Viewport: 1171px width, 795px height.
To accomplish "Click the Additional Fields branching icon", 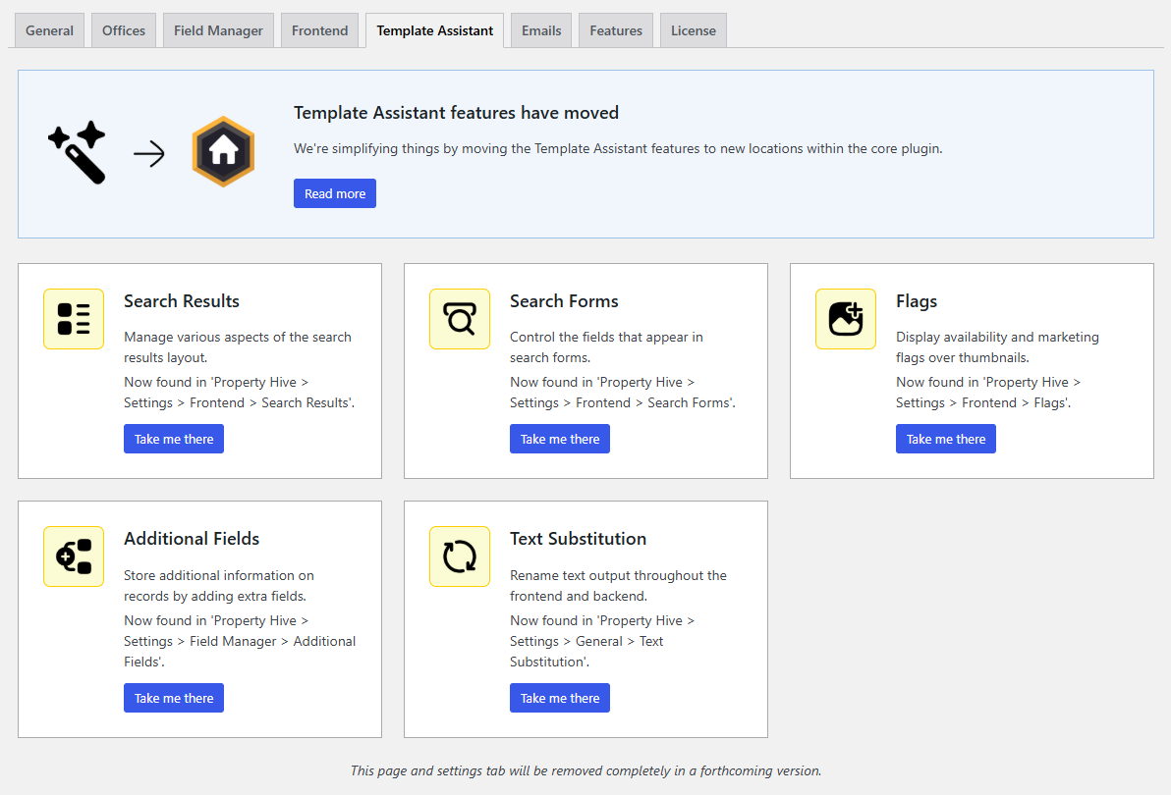I will (x=74, y=556).
